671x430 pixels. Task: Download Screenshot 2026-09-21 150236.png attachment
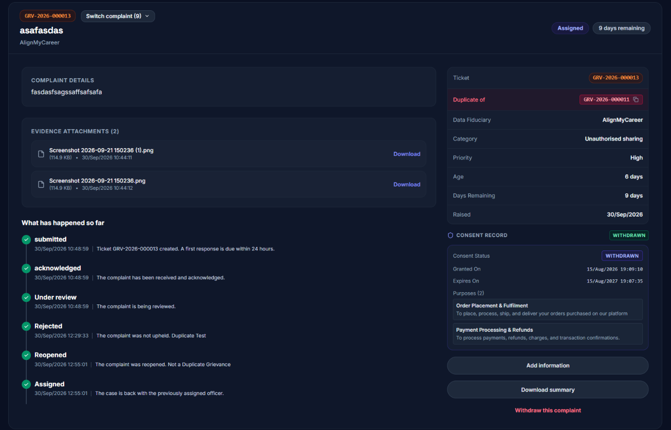[407, 184]
